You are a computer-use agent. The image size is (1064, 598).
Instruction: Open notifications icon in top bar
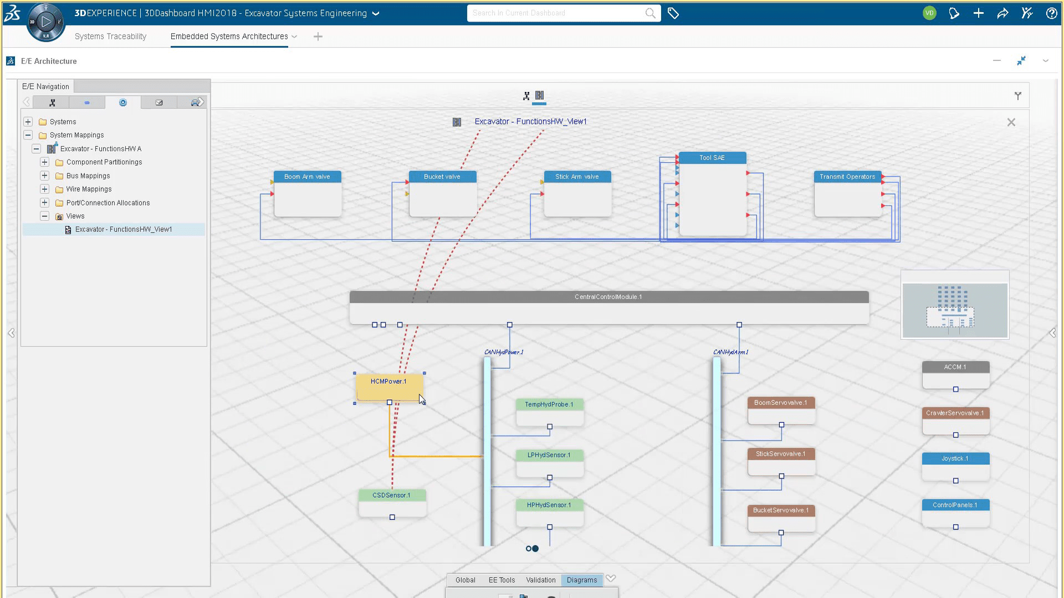tap(954, 13)
